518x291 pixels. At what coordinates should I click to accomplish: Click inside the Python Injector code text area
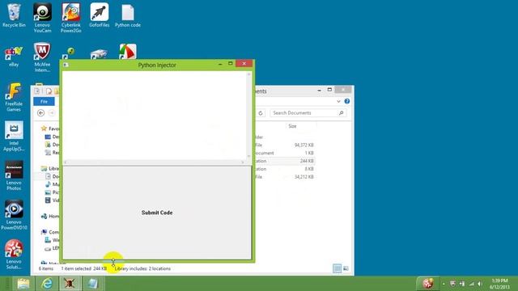click(155, 116)
